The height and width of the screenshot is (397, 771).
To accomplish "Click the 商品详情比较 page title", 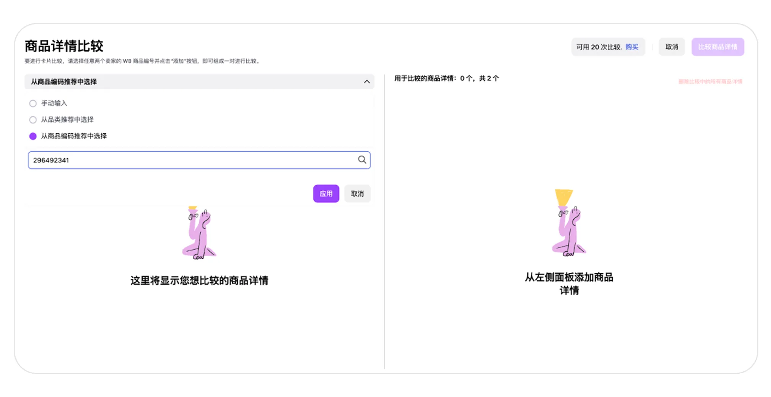I will click(64, 46).
